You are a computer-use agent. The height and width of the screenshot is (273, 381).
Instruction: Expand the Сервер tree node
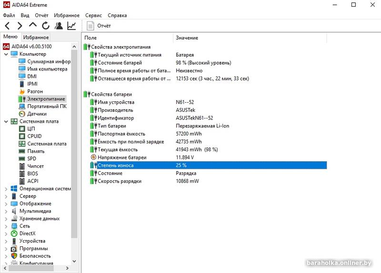tap(6, 196)
